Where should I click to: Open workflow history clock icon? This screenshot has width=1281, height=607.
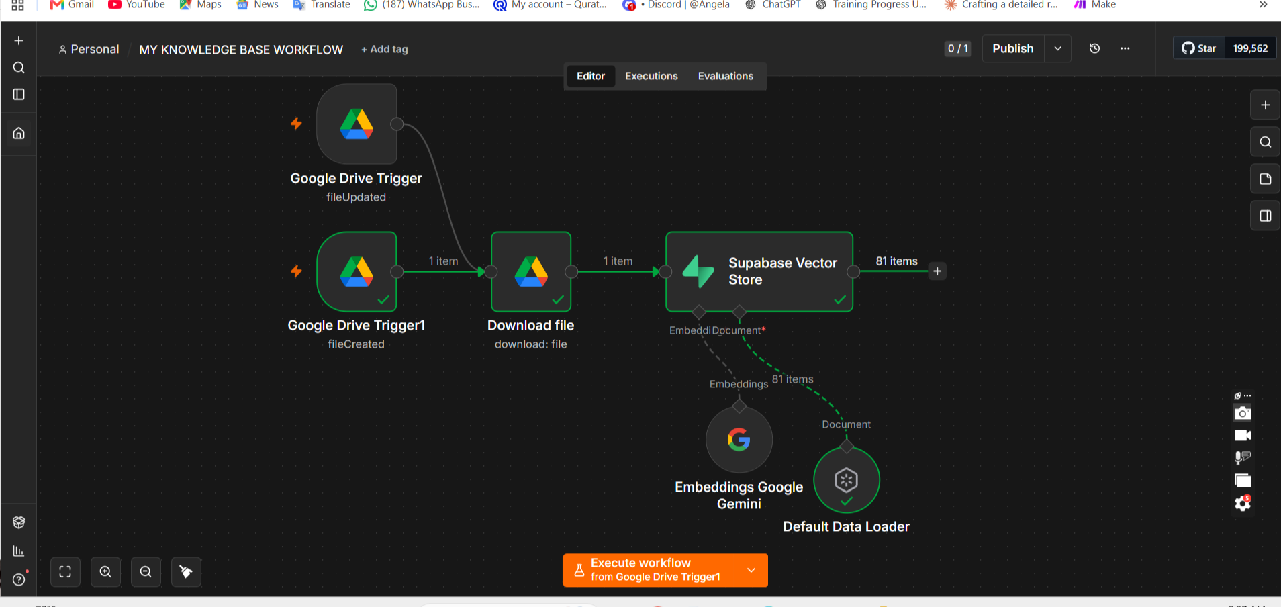pos(1094,48)
